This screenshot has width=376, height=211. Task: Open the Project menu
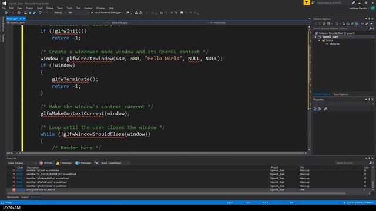pyautogui.click(x=29, y=8)
